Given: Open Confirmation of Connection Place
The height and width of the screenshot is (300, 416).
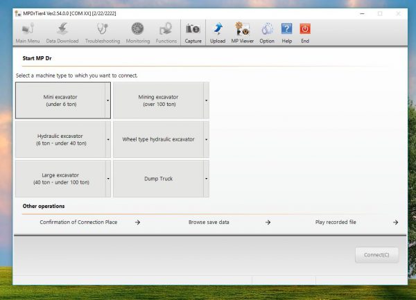Looking at the screenshot, I should [78, 222].
